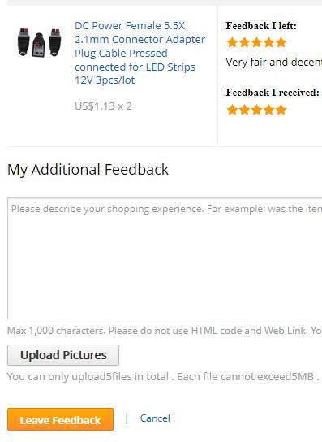Click first star in Feedback I received
The image size is (322, 442).
(232, 110)
